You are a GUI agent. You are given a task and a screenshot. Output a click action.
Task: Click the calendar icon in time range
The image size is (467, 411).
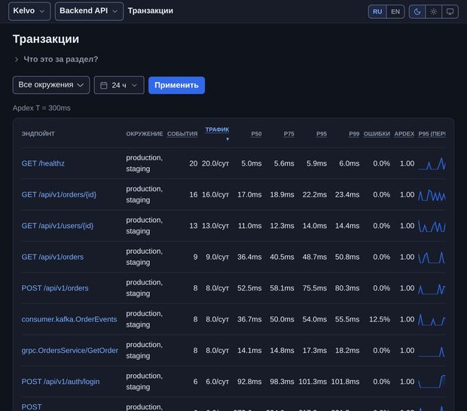104,85
